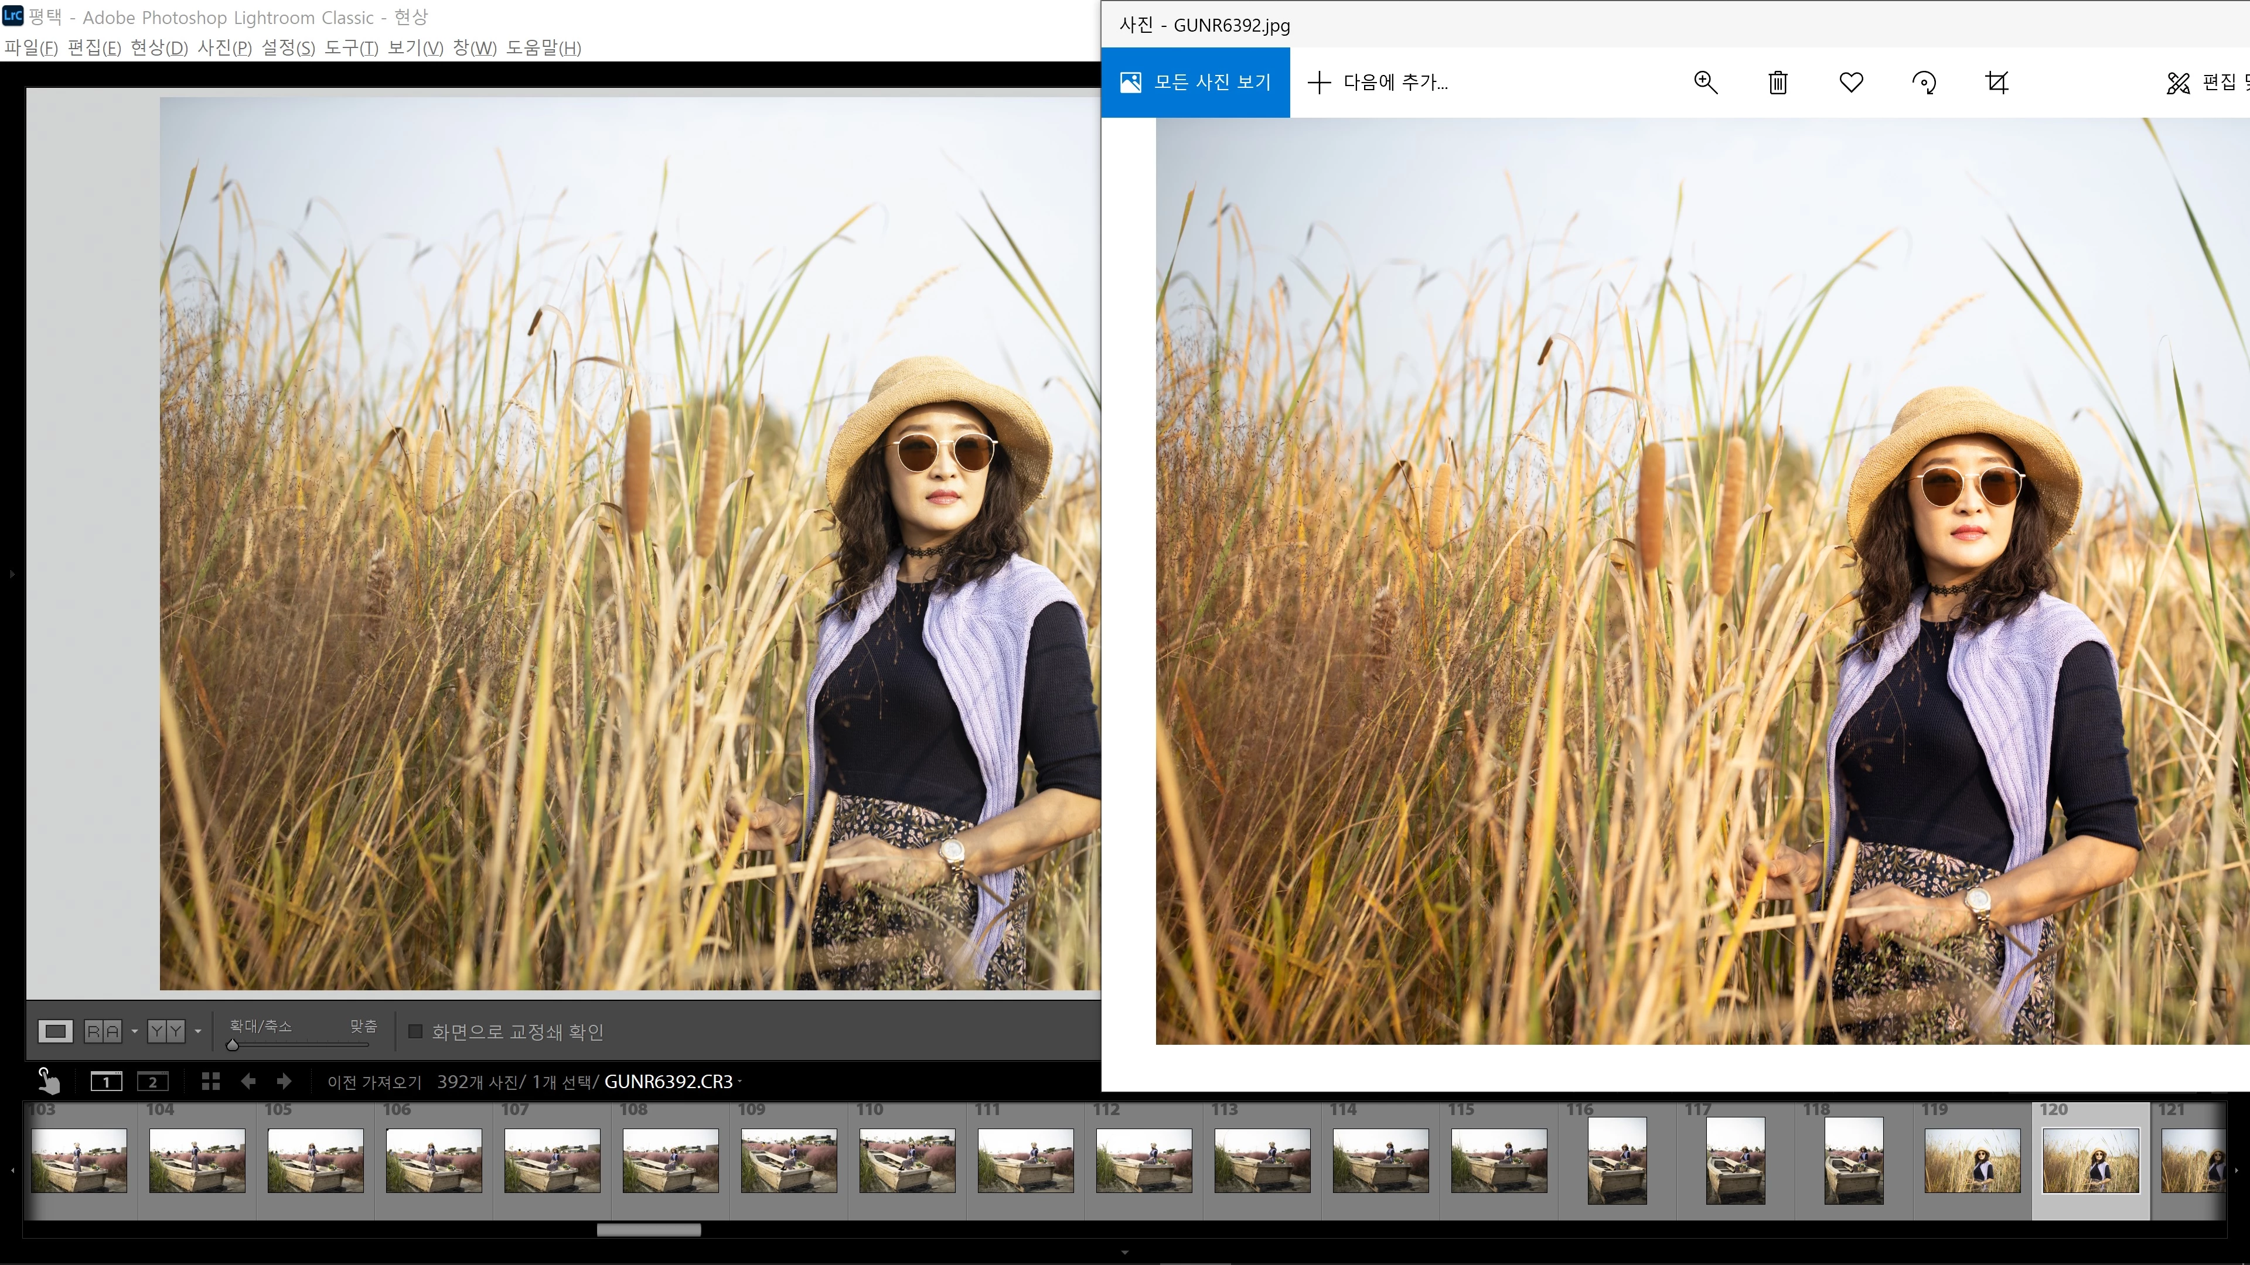Expand the before/after RA view dropdown arrow
The width and height of the screenshot is (2250, 1265).
coord(135,1032)
